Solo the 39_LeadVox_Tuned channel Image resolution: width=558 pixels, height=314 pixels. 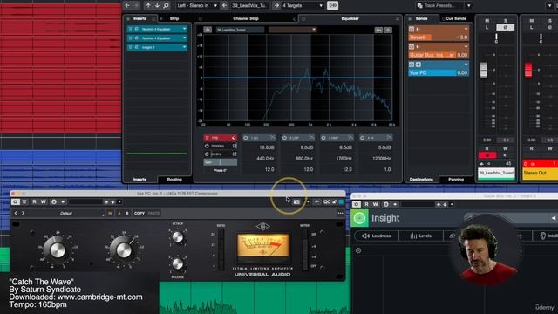point(506,21)
